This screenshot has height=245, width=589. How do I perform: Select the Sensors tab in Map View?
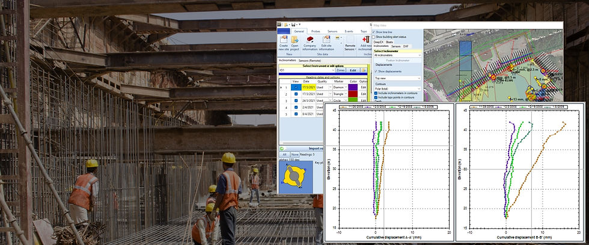pyautogui.click(x=395, y=46)
